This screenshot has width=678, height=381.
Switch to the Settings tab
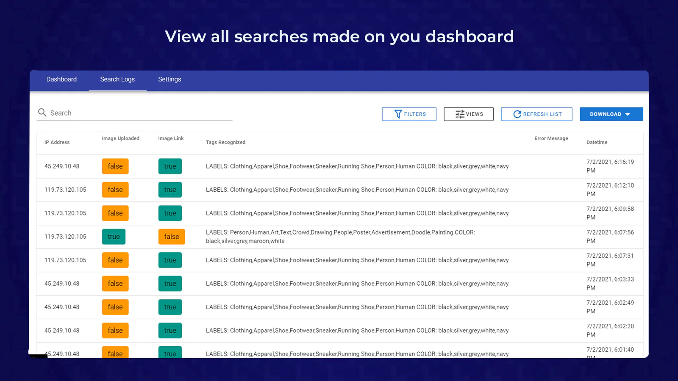point(169,80)
